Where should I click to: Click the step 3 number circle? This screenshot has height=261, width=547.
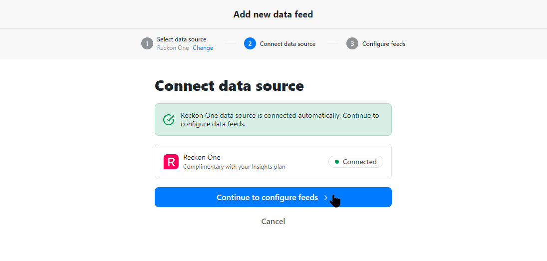(352, 43)
